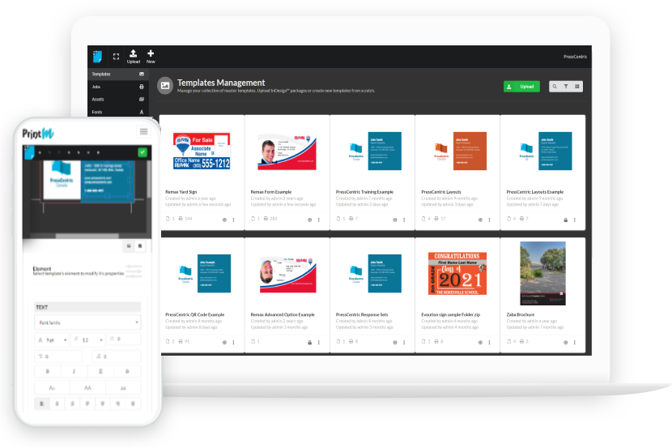Click the search magnifier icon
672x448 pixels.
pos(555,87)
